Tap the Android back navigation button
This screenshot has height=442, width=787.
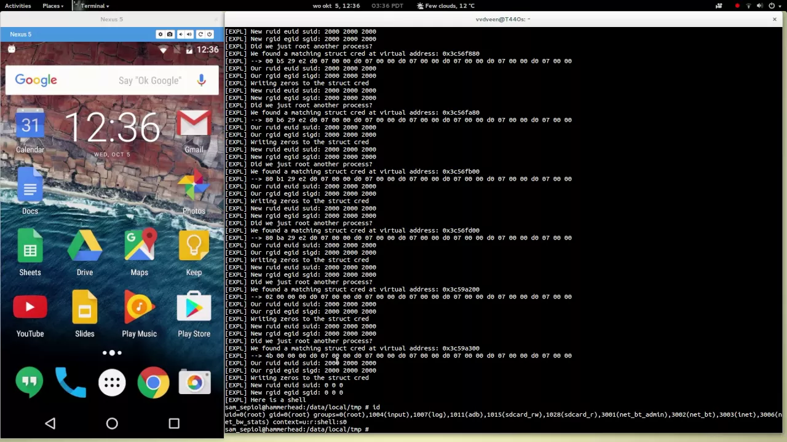coord(50,424)
